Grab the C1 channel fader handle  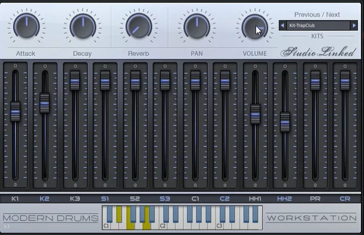195,81
